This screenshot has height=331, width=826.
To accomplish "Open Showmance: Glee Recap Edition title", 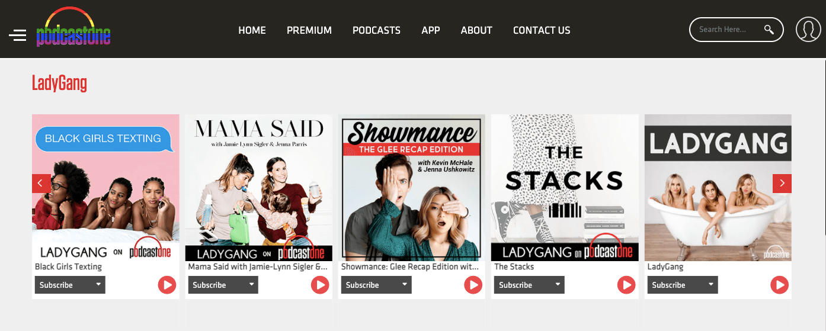I will pos(410,266).
